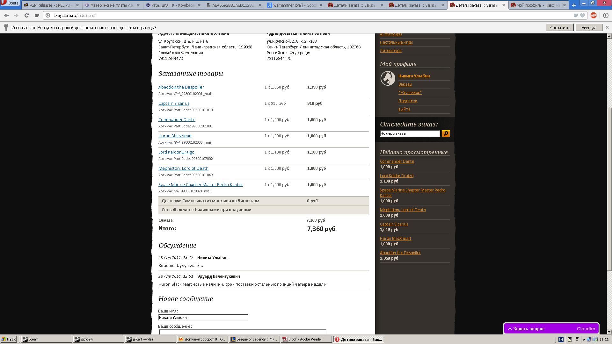
Task: Open Abaddon the Despoiler product link
Action: coord(181,87)
